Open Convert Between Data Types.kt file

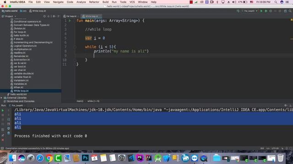(x=32, y=25)
